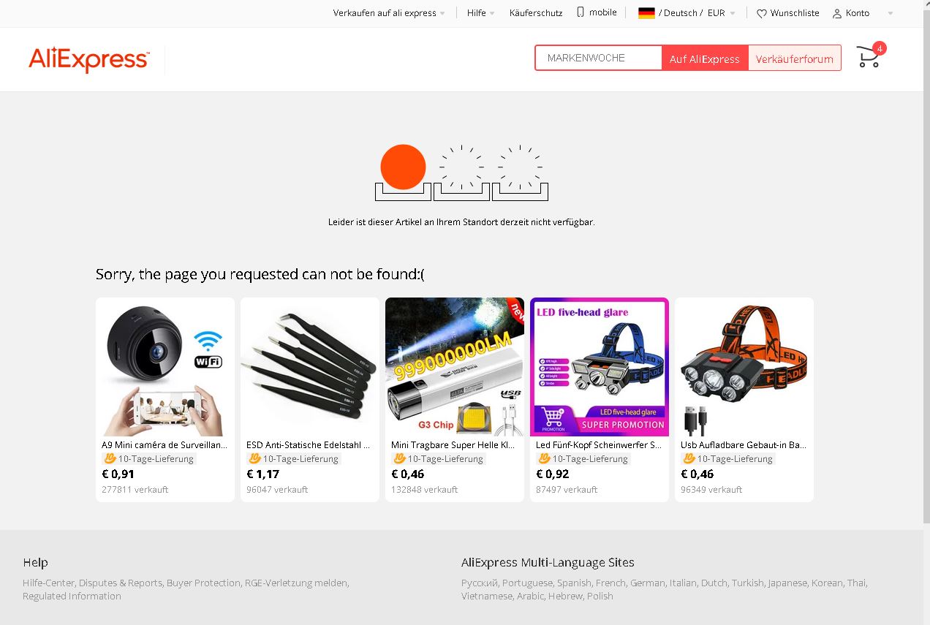Expand the Verkaufen auf ali express dropdown
The height and width of the screenshot is (625, 930).
pos(442,13)
